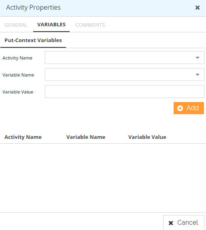Click the plus circle icon on Add

click(180, 108)
